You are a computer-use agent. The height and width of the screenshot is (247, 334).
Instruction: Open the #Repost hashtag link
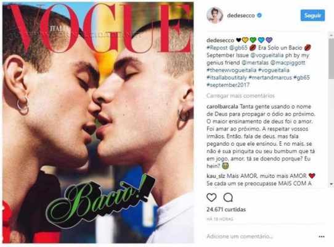click(x=216, y=48)
